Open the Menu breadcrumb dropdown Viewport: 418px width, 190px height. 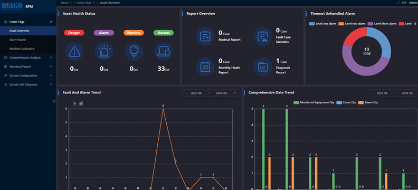66,3
